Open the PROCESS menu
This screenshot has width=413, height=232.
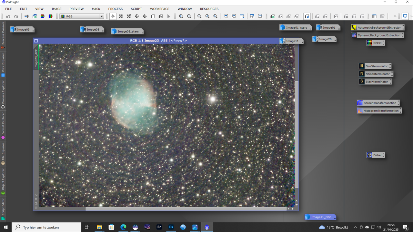point(115,9)
